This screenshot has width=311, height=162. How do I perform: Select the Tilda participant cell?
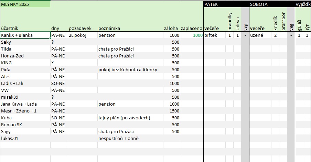(x=25, y=49)
